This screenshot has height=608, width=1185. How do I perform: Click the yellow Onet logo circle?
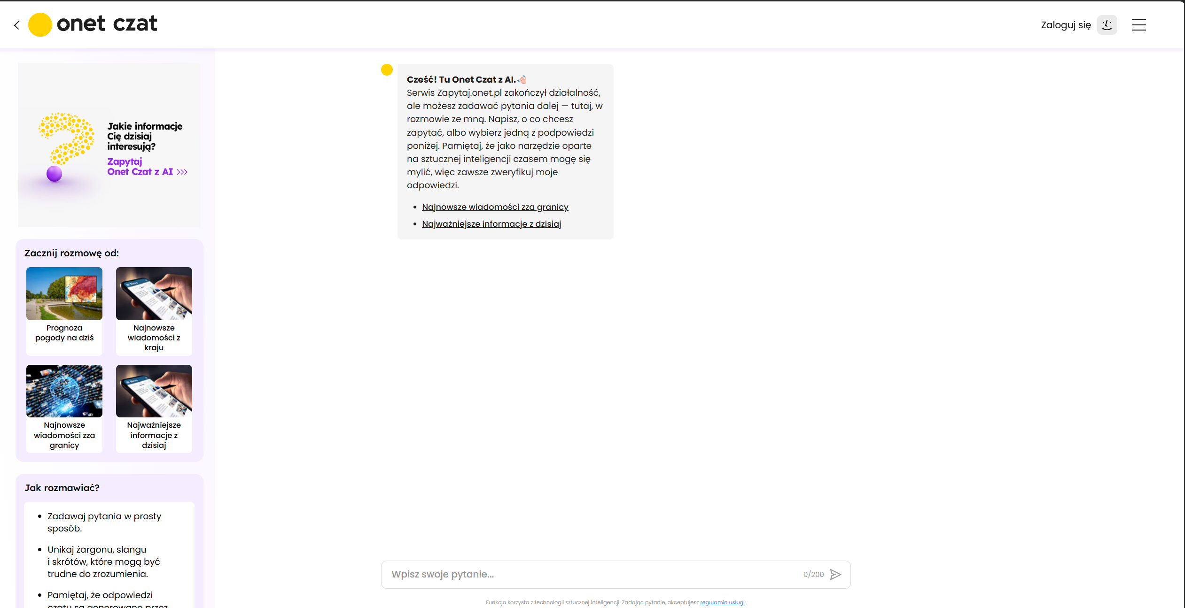point(40,24)
